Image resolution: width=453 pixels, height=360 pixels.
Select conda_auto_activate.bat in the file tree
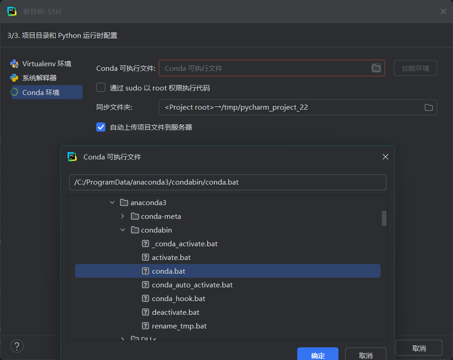point(228,285)
